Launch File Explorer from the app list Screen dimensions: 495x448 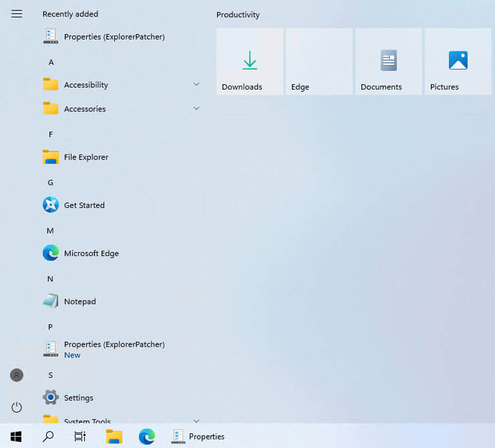tap(122, 157)
